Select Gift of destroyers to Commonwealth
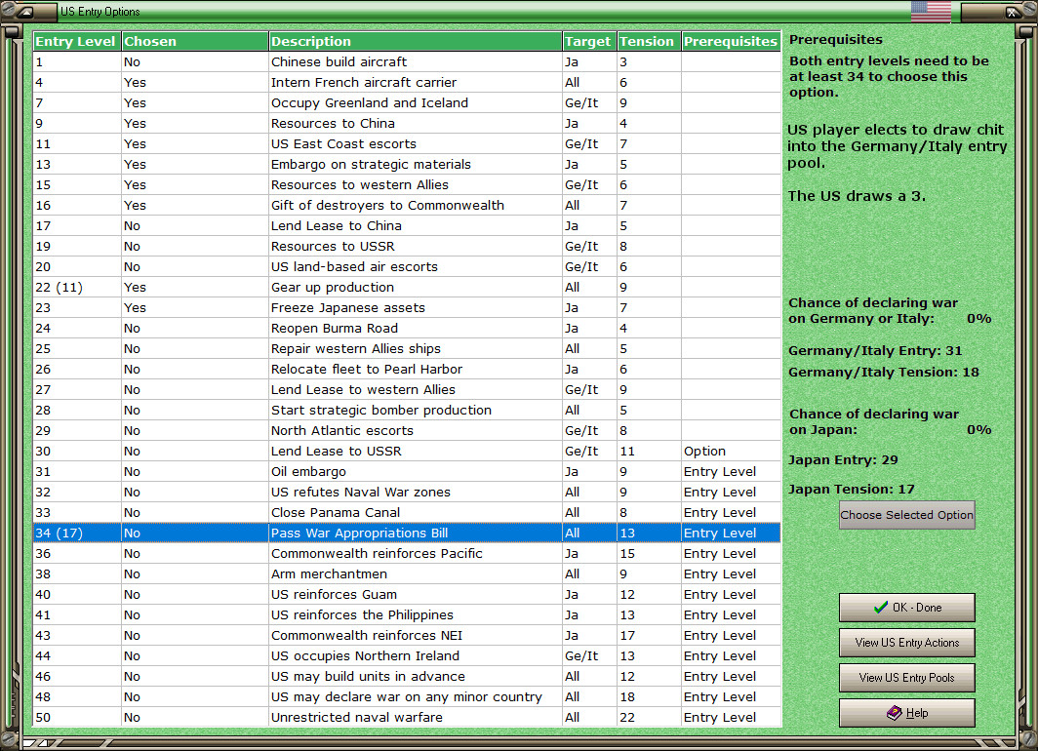Screen dimensions: 1038x751 coord(407,205)
